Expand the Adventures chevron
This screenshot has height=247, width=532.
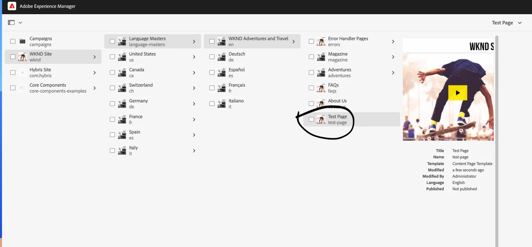tap(393, 72)
